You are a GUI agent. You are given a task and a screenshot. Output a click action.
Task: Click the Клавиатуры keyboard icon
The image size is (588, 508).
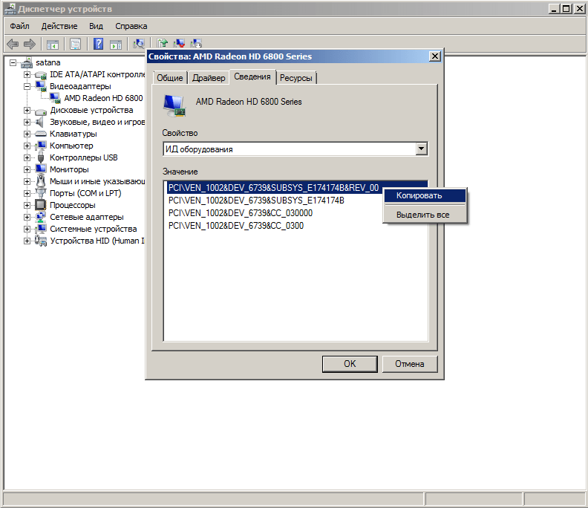pyautogui.click(x=41, y=134)
